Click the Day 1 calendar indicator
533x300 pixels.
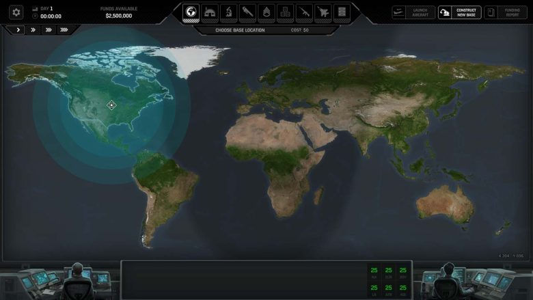(42, 8)
